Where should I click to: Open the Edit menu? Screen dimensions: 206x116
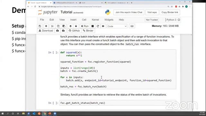(x=51, y=20)
